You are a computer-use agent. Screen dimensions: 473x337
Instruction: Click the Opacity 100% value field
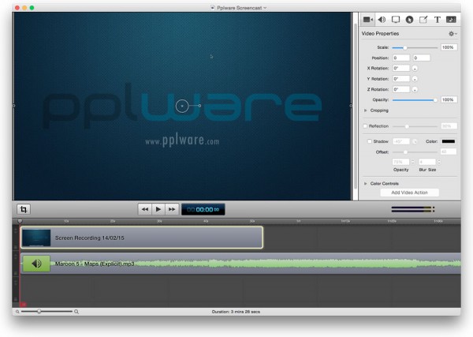click(449, 99)
